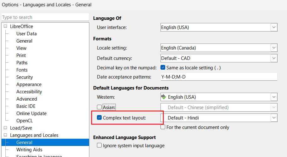Viewport: 287px width, 157px height.
Task: Enable Ignore system input language
Action: coord(99,145)
